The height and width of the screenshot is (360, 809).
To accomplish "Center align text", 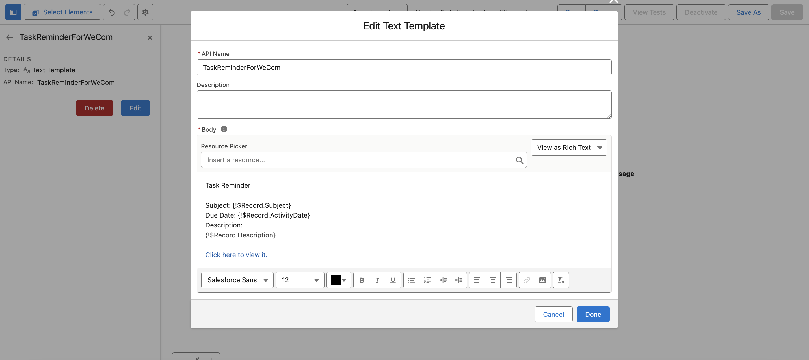I will (493, 280).
